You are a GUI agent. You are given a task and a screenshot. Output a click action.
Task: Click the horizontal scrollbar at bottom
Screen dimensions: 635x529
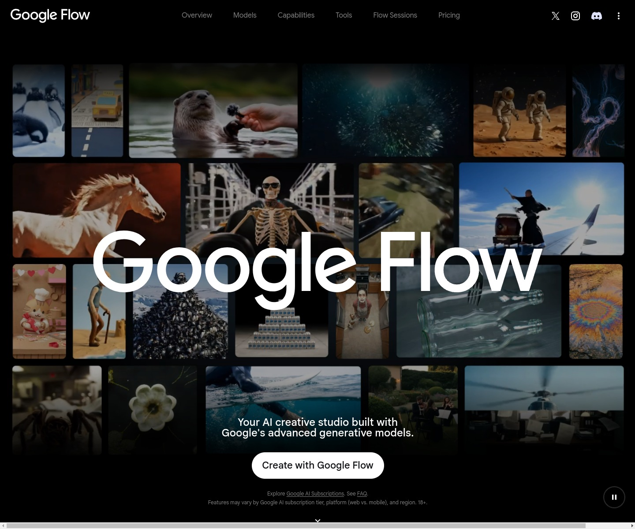[x=295, y=525]
